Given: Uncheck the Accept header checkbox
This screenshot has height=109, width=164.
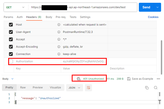Looking at the screenshot, I should point(11,39).
